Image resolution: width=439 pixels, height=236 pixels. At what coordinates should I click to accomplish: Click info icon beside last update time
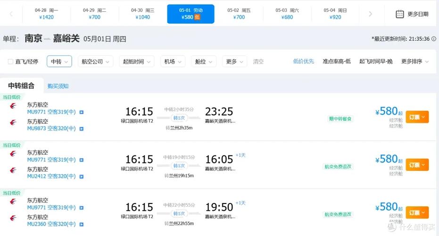coord(434,39)
